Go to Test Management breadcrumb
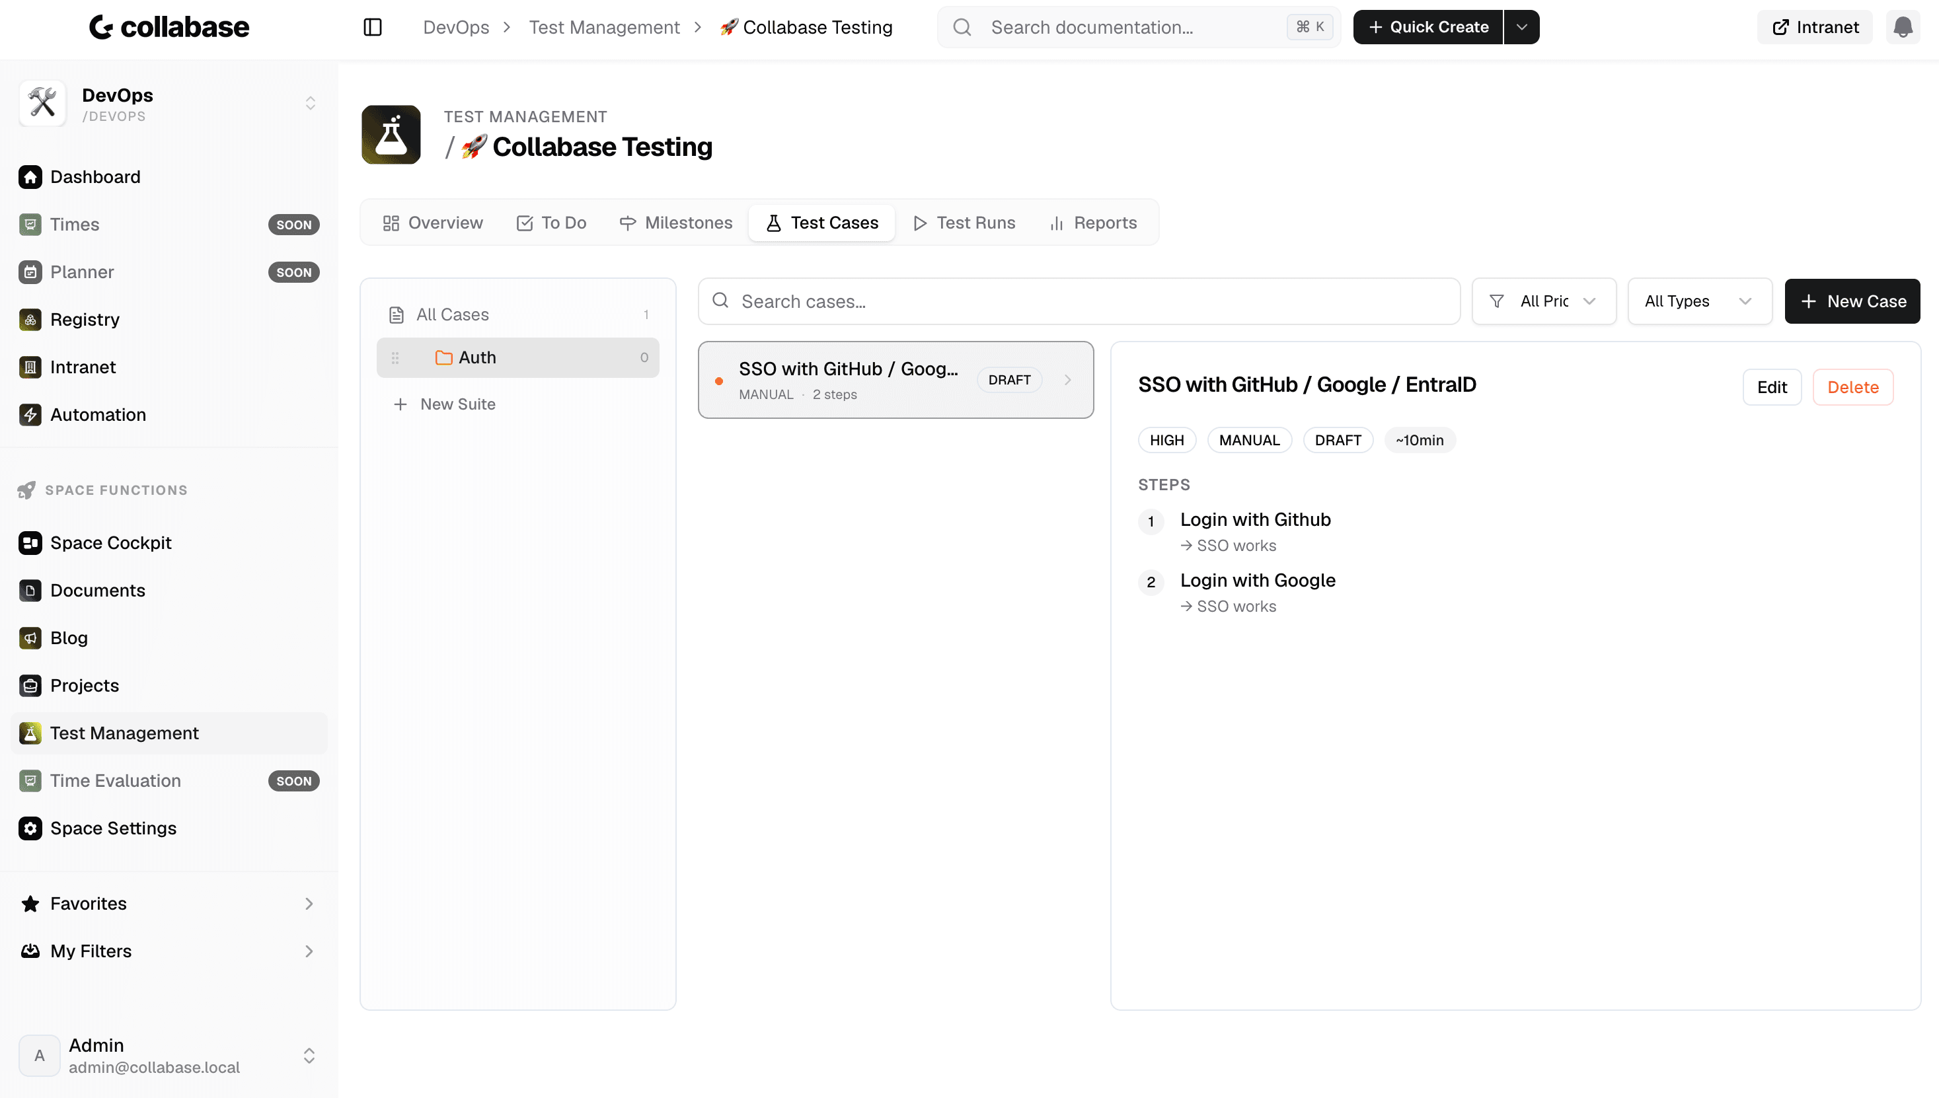1939x1098 pixels. pos(603,27)
